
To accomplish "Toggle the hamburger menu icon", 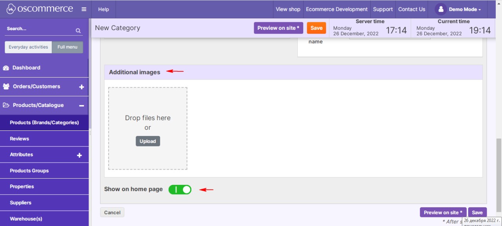I will click(84, 9).
